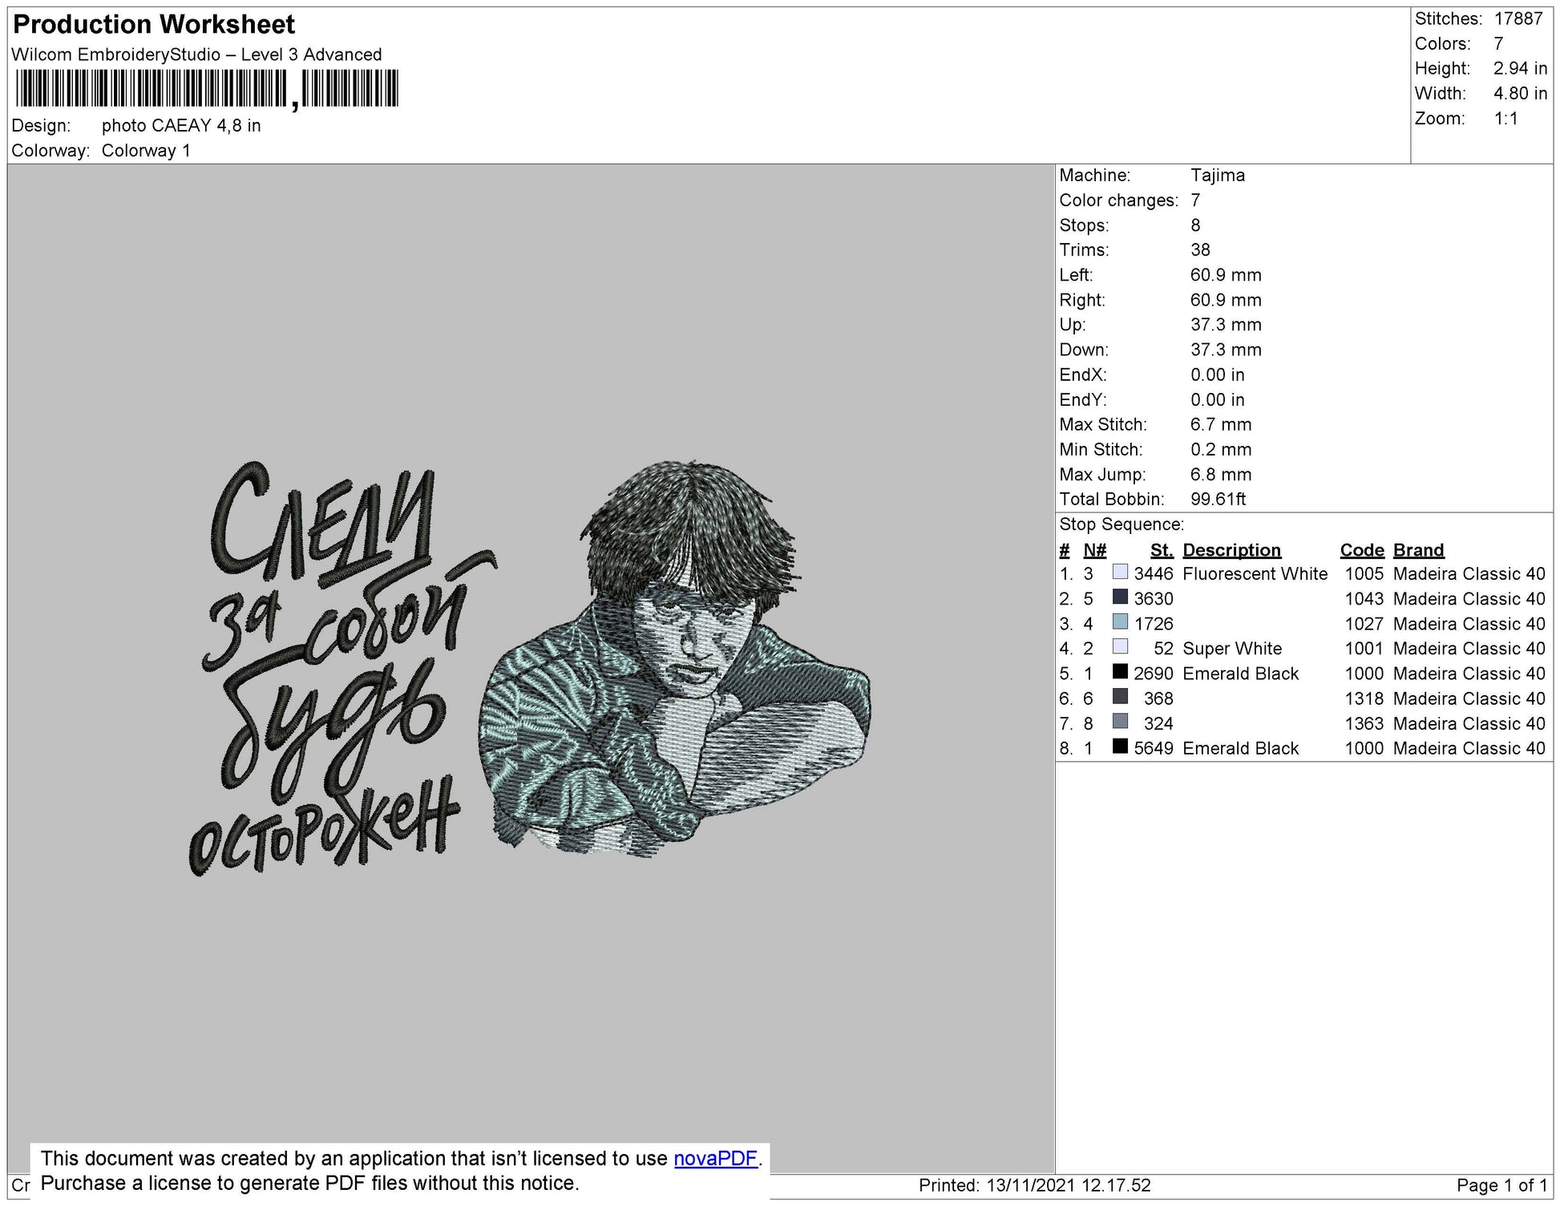Screen dimensions: 1560x1206
Task: Click the 'Page 1 of 1' footer text
Action: pos(1501,1186)
